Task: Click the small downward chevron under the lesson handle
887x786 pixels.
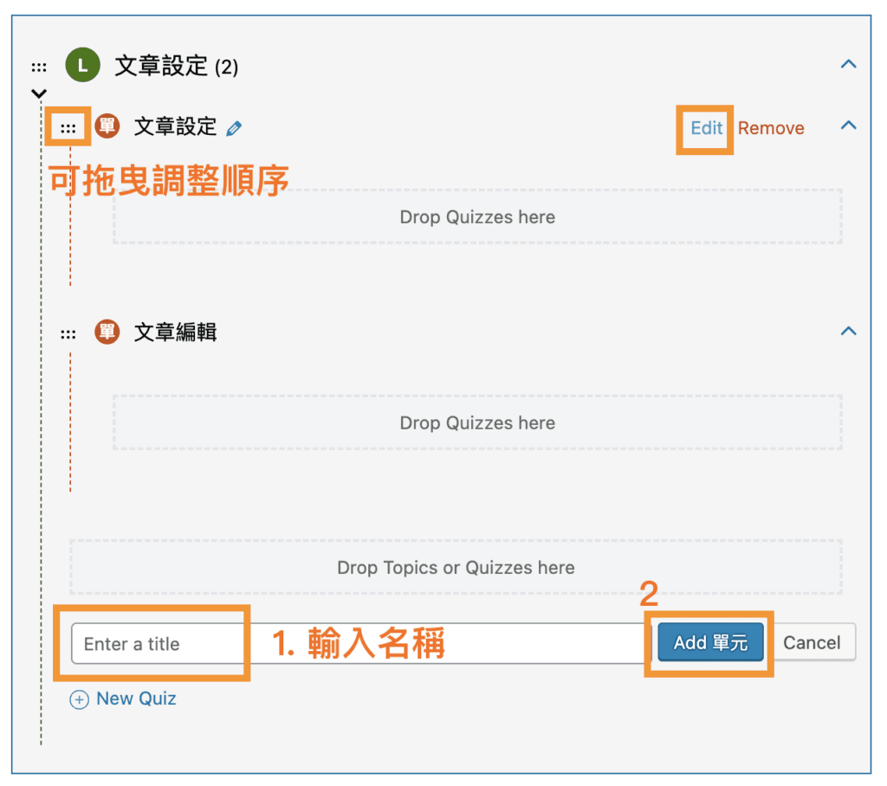Action: tap(38, 93)
